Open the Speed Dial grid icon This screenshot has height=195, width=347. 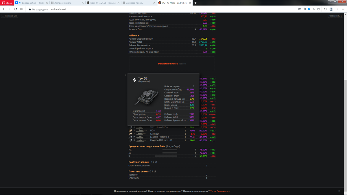tap(22, 9)
